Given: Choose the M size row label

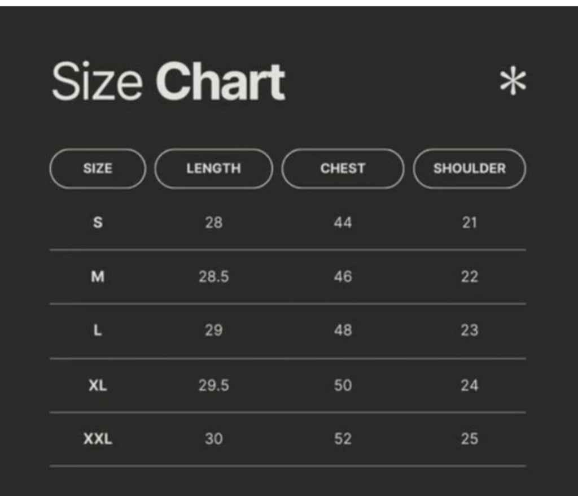Looking at the screenshot, I should pyautogui.click(x=98, y=276).
